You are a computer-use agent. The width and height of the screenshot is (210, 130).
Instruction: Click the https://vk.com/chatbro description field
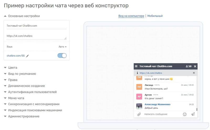pos(36,36)
